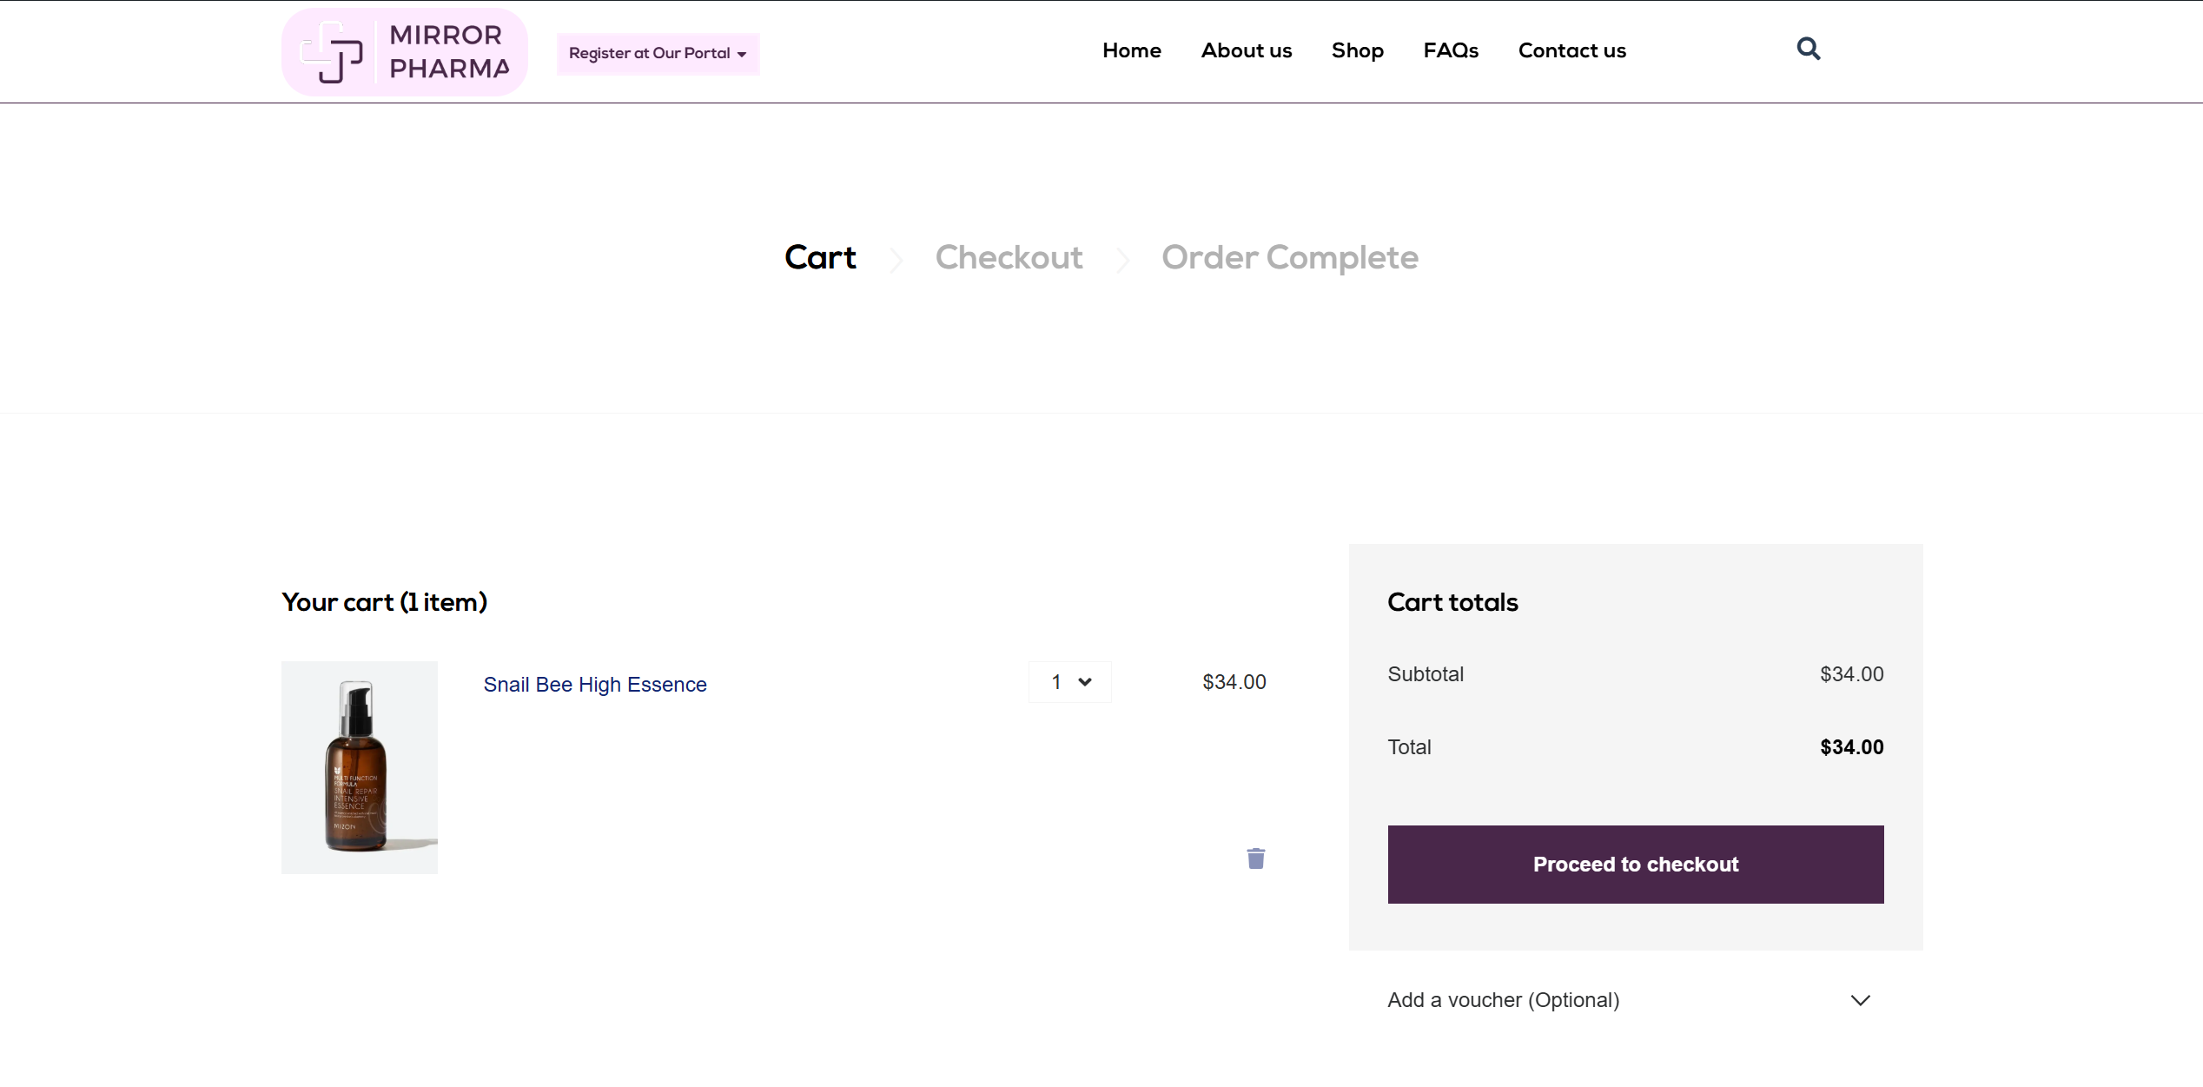Screen dimensions: 2203x1087
Task: Select the Cart breadcrumb step
Action: tap(820, 257)
